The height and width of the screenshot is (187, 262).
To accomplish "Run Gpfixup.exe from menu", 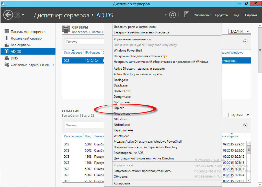I will (x=122, y=102).
